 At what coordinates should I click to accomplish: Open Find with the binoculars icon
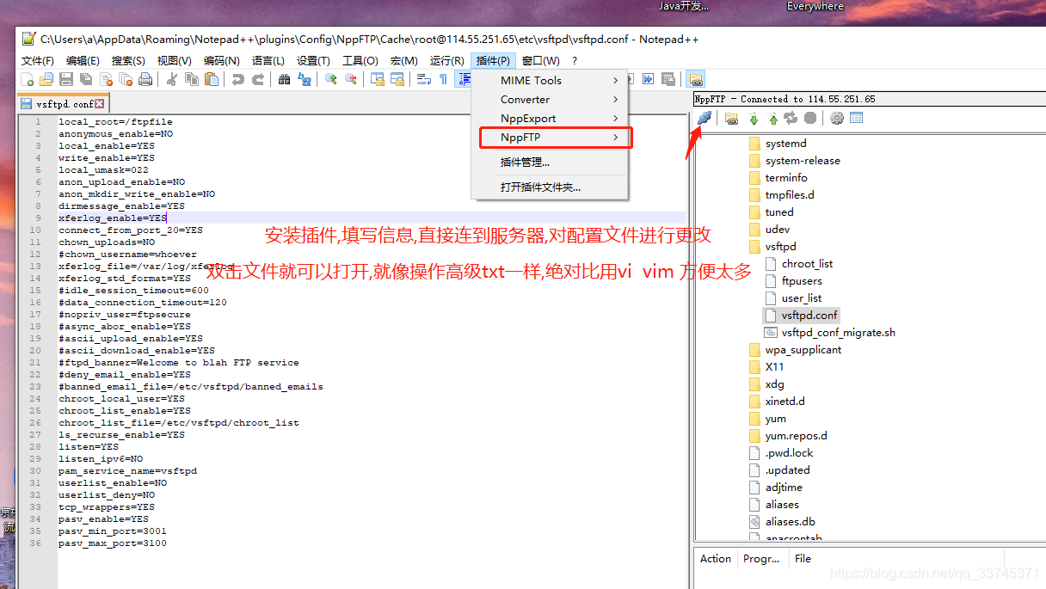click(x=284, y=79)
